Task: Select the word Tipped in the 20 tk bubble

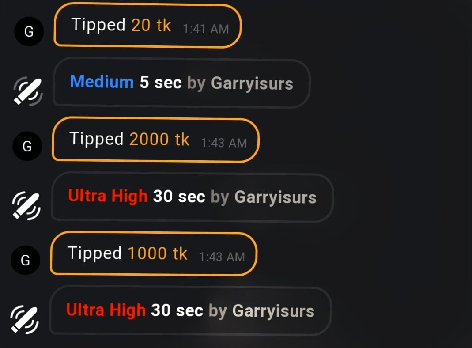Action: 98,25
